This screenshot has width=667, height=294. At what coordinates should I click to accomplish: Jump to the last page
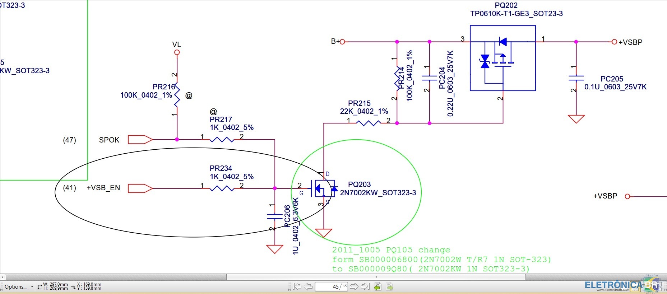click(x=365, y=286)
